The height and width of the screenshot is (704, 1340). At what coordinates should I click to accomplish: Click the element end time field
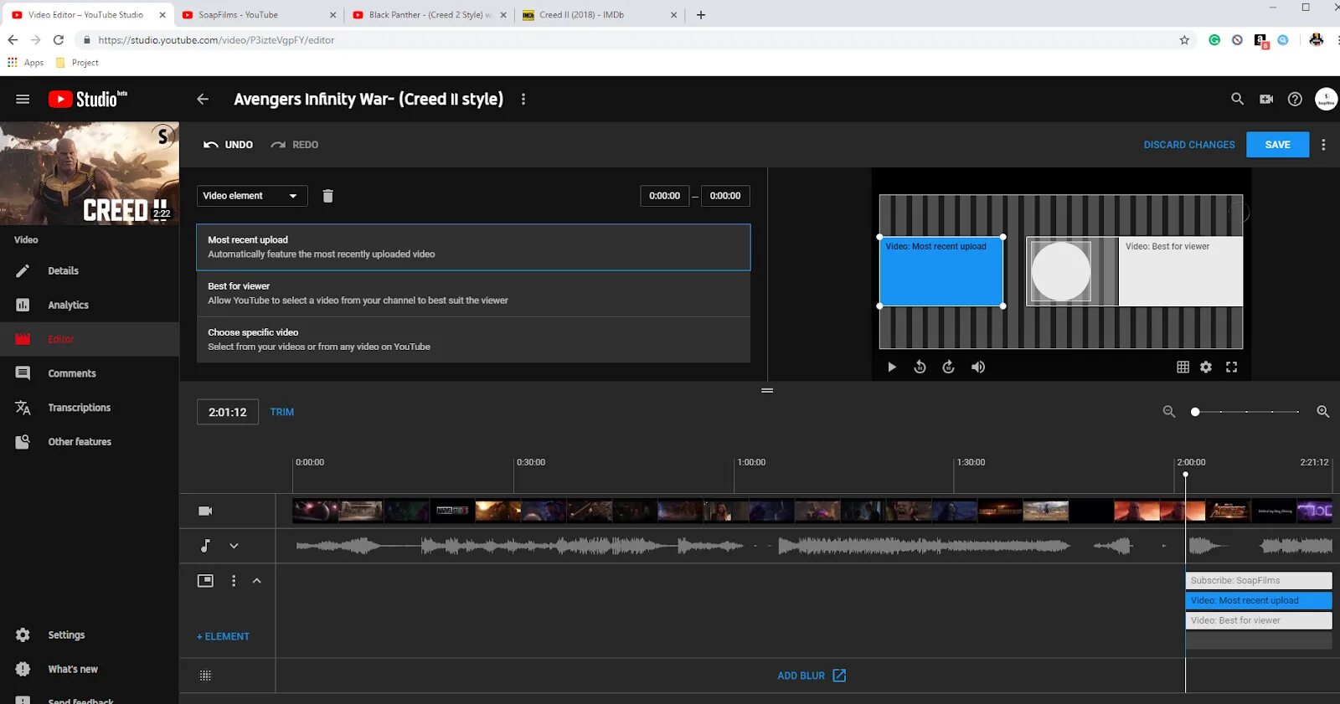tap(725, 196)
